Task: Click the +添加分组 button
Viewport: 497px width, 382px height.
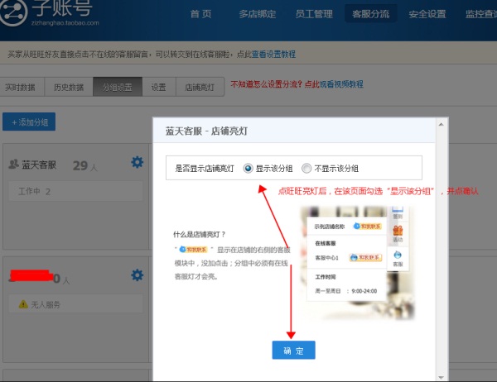Action: coord(29,122)
